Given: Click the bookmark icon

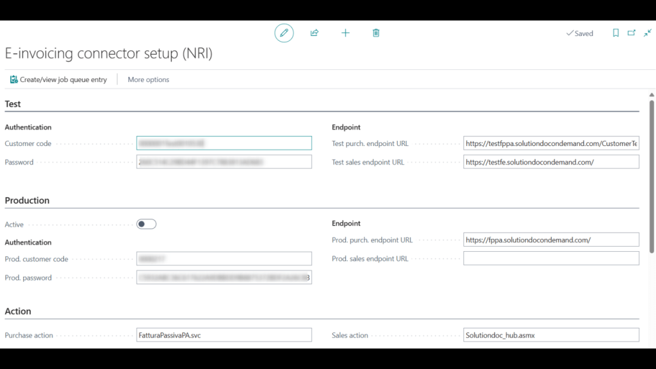Looking at the screenshot, I should 616,33.
